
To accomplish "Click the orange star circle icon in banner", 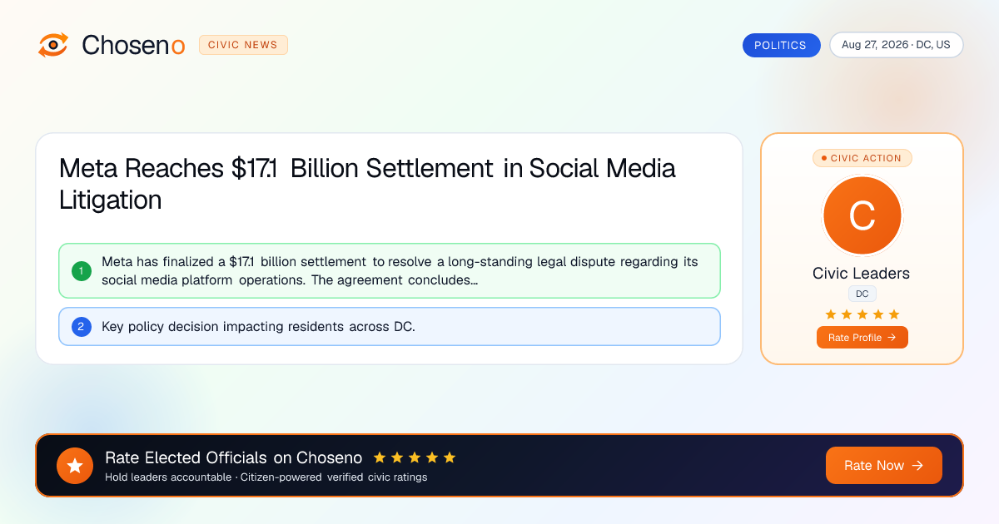I will [75, 466].
